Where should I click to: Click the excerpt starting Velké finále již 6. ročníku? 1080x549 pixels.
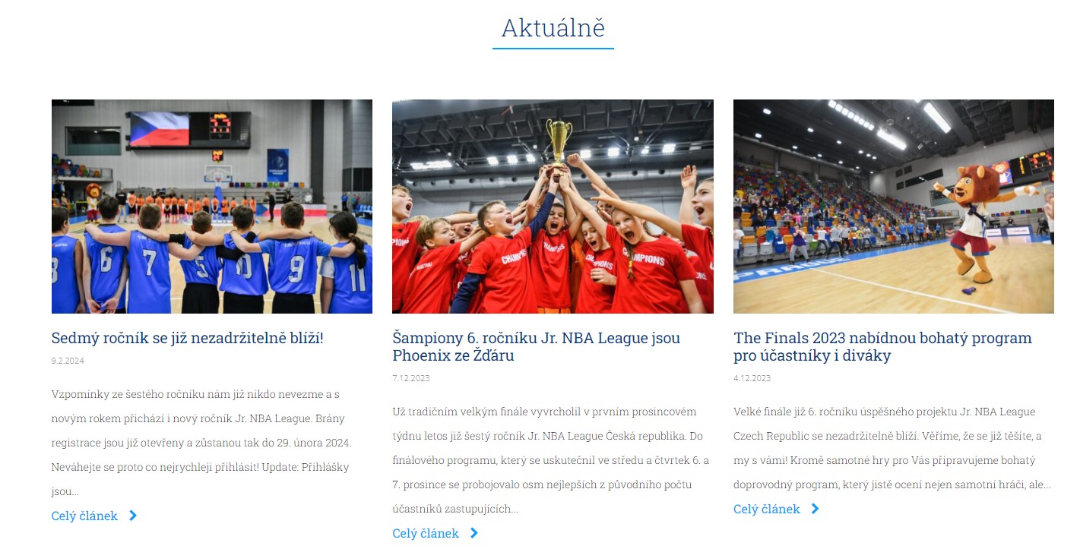point(892,448)
